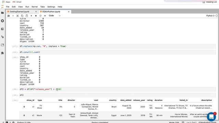The image size is (219, 123).
Task: Open the Tabs menu
Action: click(42, 7)
